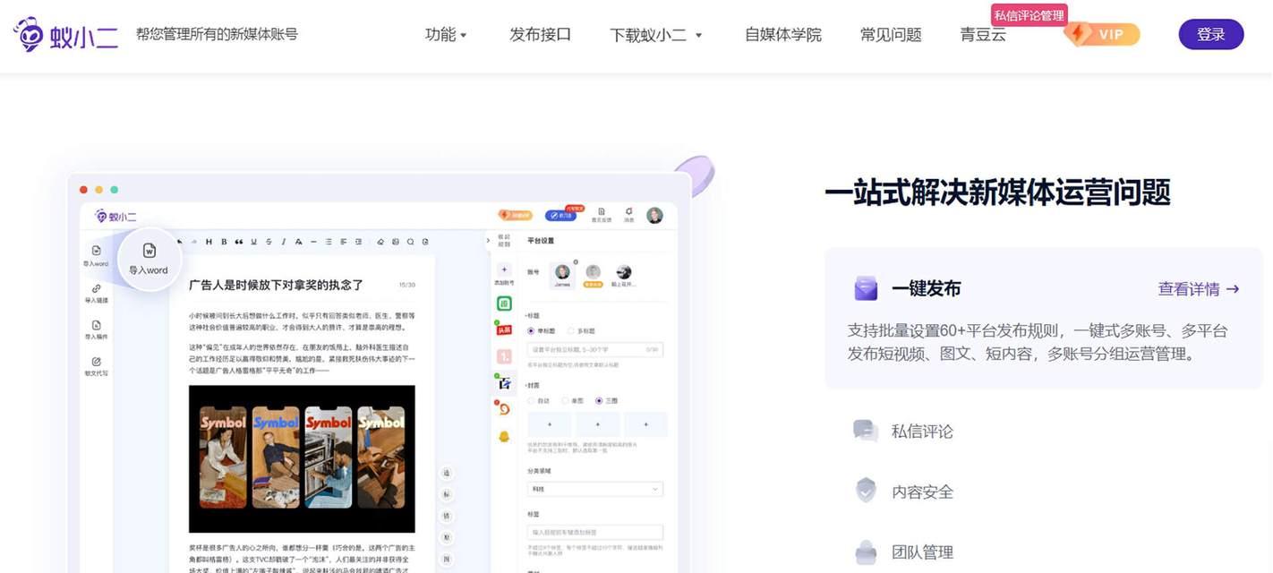Click the blockquote icon in editor toolbar
This screenshot has width=1273, height=573.
pyautogui.click(x=239, y=241)
